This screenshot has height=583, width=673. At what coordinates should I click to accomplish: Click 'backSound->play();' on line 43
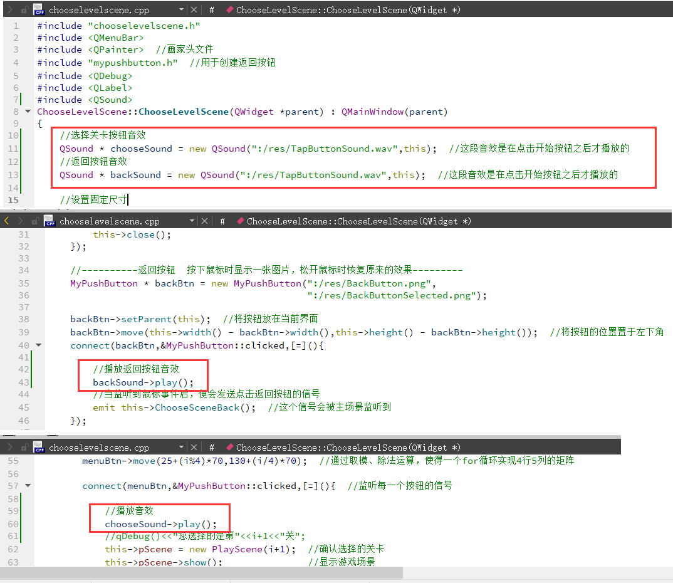pyautogui.click(x=143, y=382)
